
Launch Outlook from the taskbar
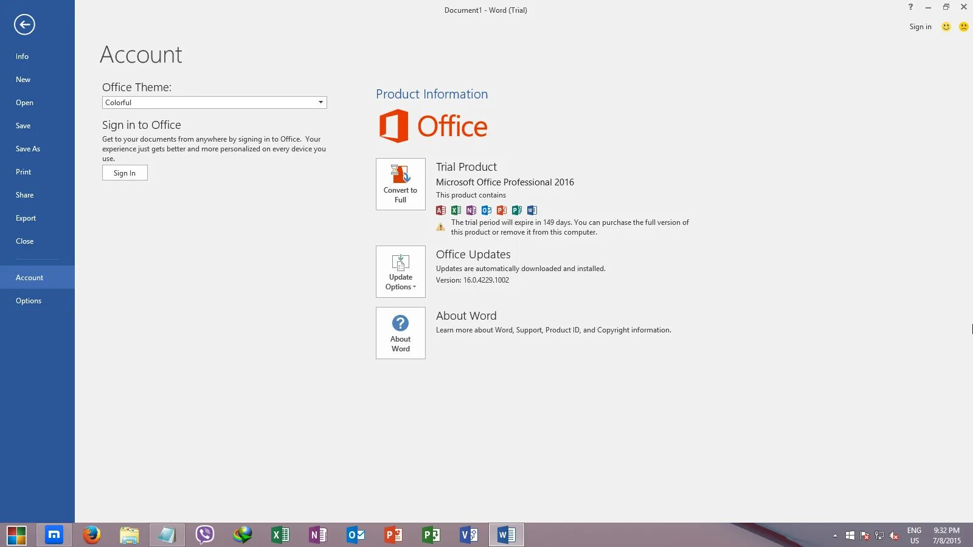click(356, 535)
